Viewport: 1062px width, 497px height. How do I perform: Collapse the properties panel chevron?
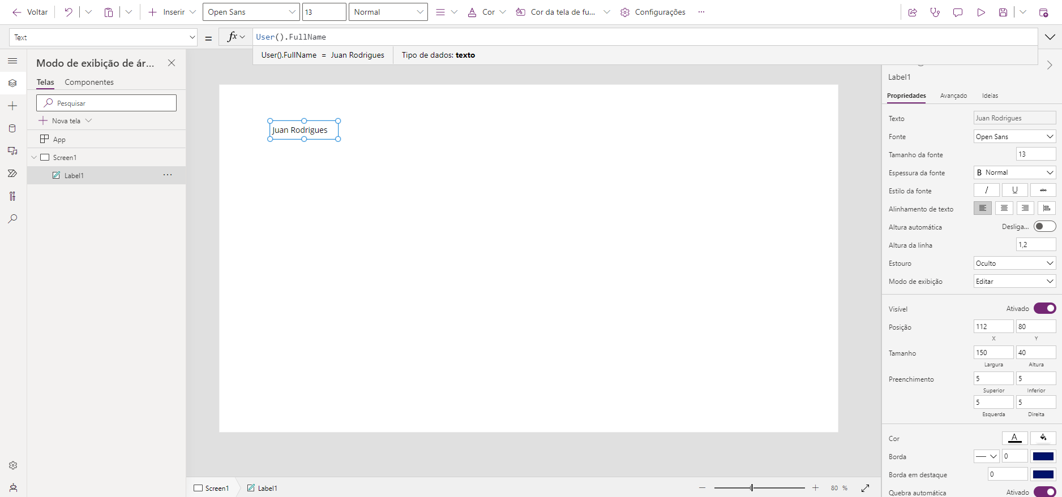tap(1050, 65)
